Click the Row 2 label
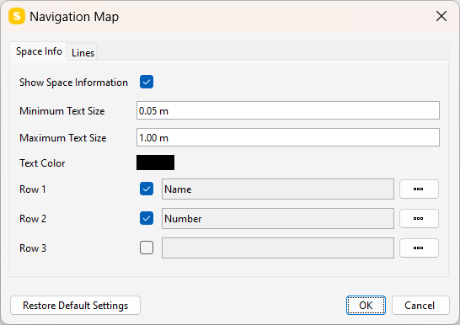Image resolution: width=460 pixels, height=325 pixels. [33, 219]
